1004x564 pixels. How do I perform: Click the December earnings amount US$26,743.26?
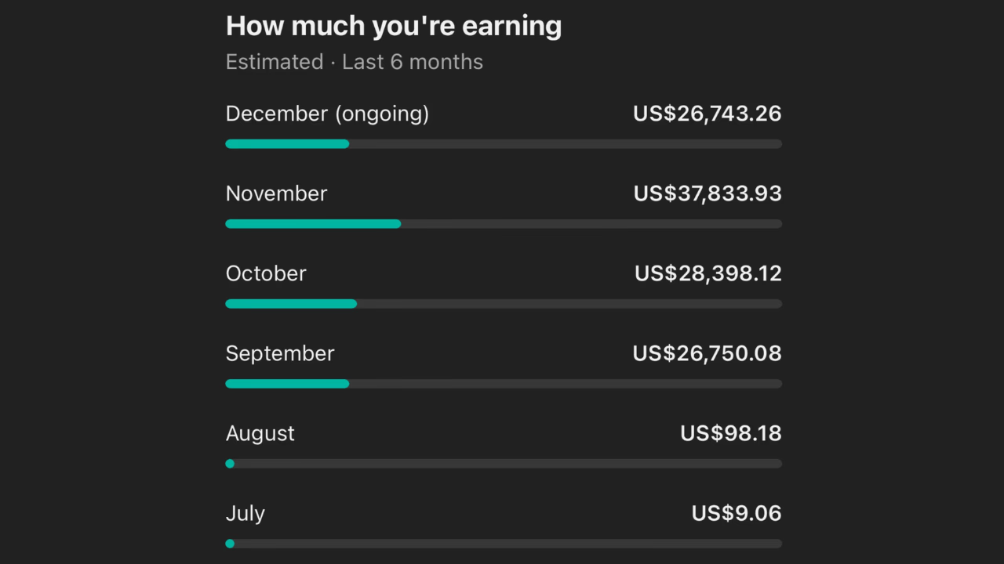pos(707,114)
